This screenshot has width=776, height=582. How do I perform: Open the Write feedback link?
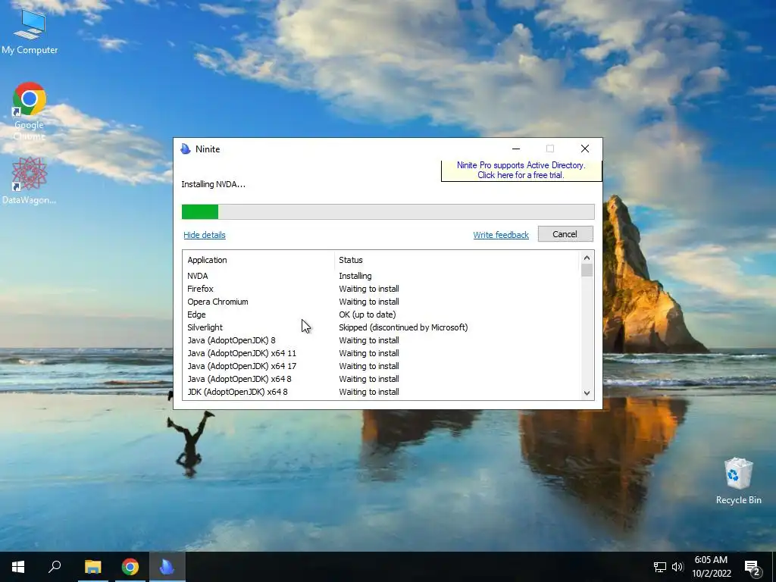coord(501,235)
